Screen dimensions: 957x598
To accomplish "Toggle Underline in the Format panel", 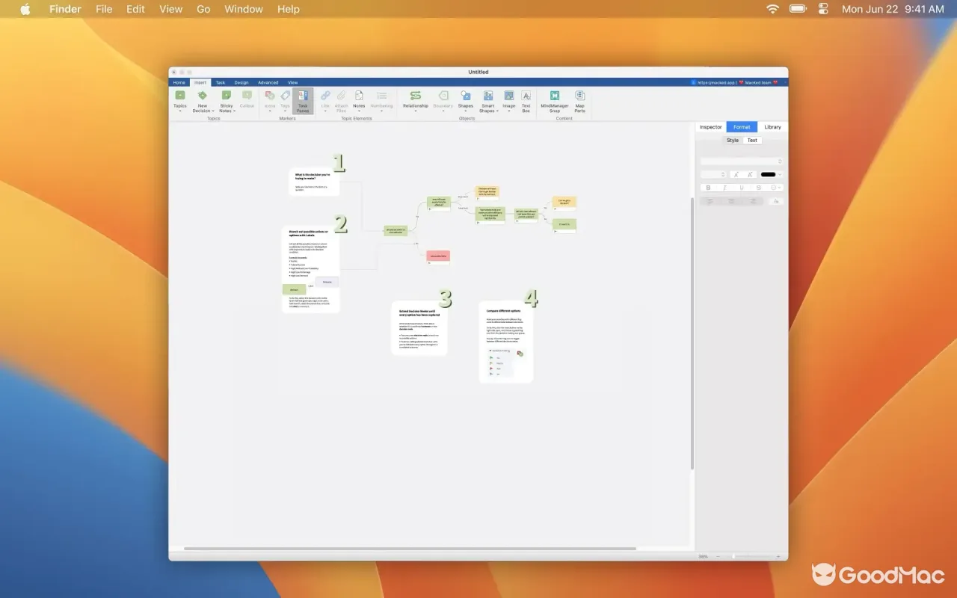I will [x=742, y=188].
